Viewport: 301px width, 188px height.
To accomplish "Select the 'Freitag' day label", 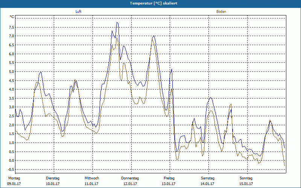I will click(169, 178).
